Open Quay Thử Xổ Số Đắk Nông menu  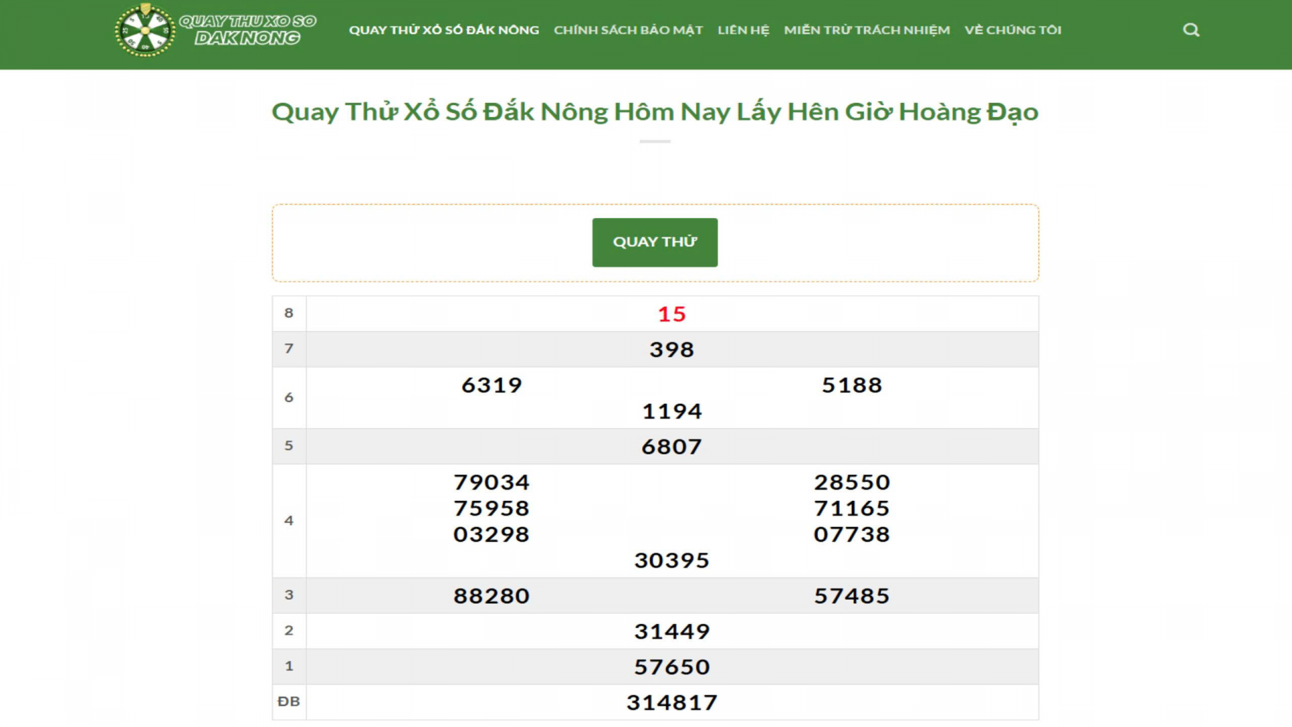(x=443, y=30)
